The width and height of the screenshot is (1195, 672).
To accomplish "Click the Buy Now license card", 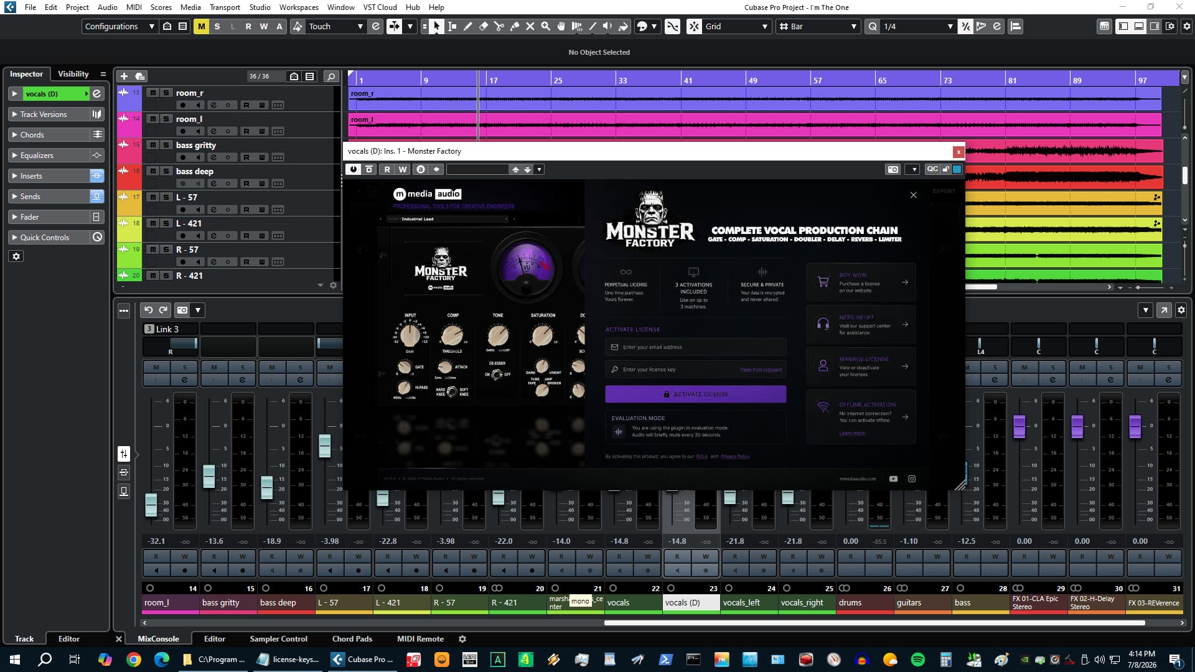I will point(861,282).
